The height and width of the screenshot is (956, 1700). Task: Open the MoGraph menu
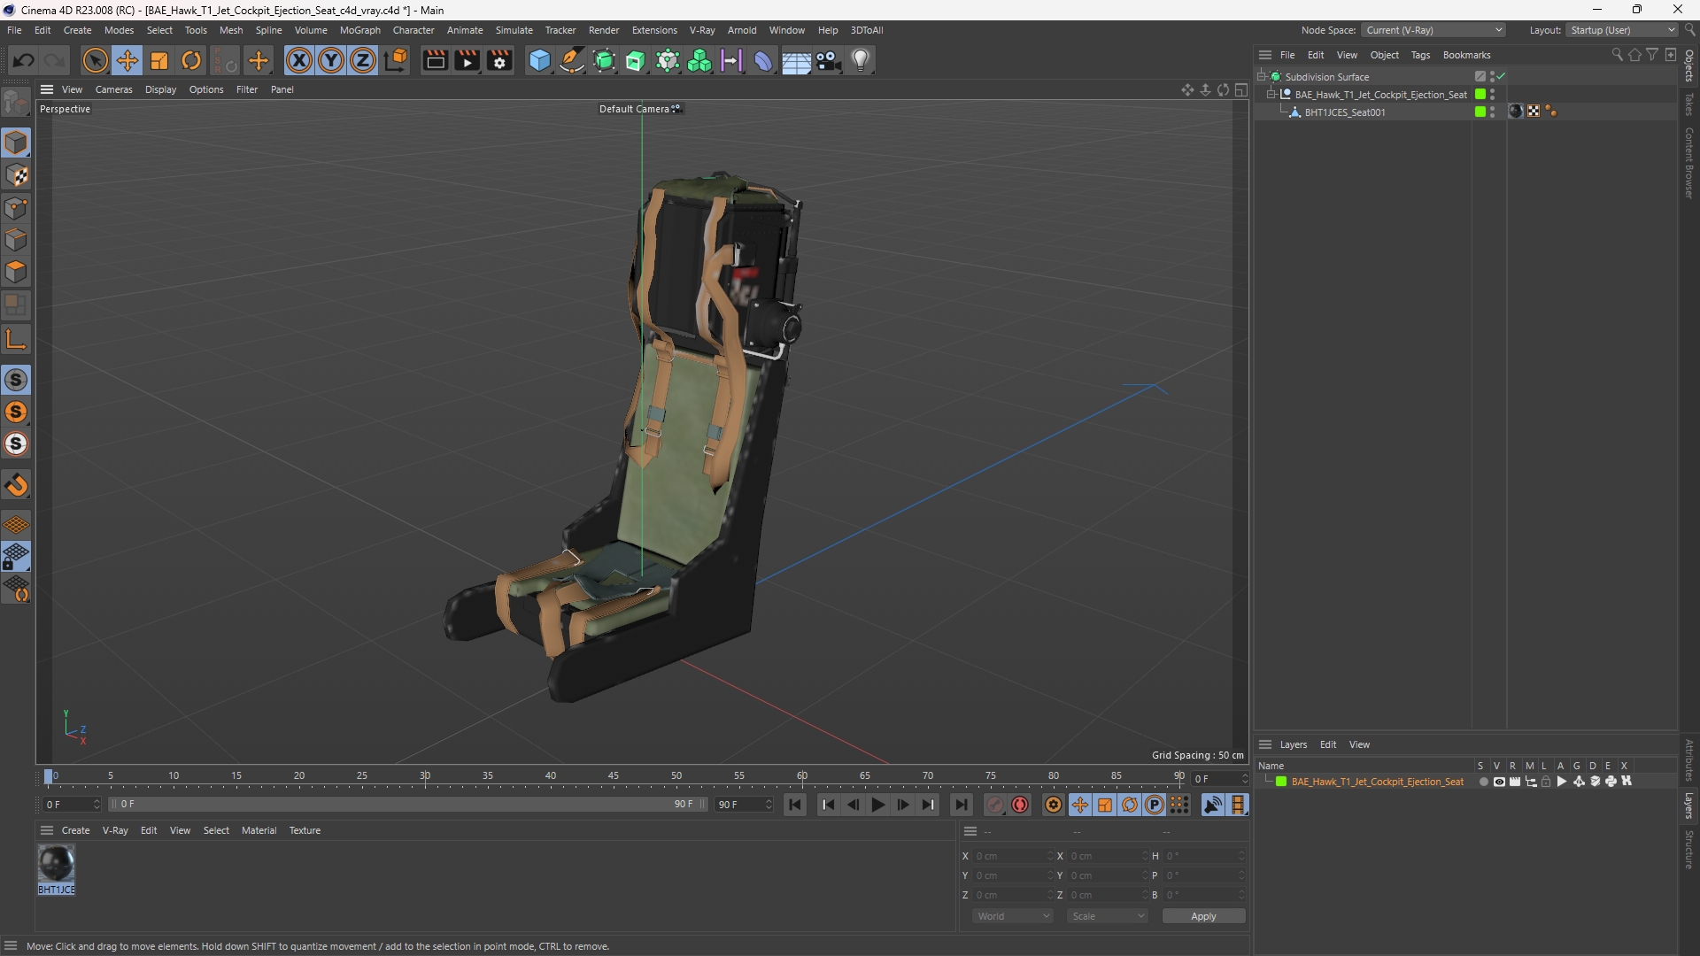359,30
